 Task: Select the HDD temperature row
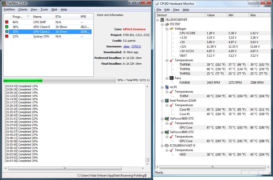[225, 155]
